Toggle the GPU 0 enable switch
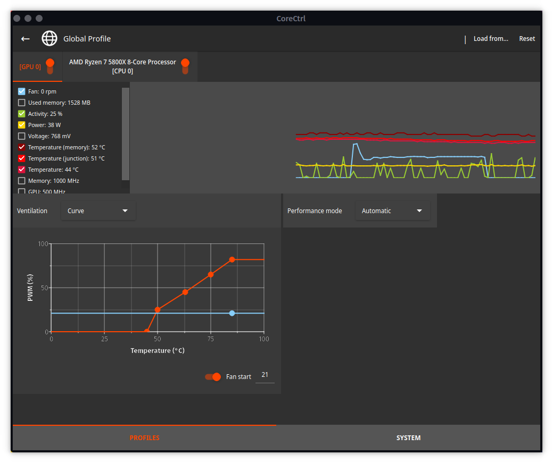 point(50,66)
